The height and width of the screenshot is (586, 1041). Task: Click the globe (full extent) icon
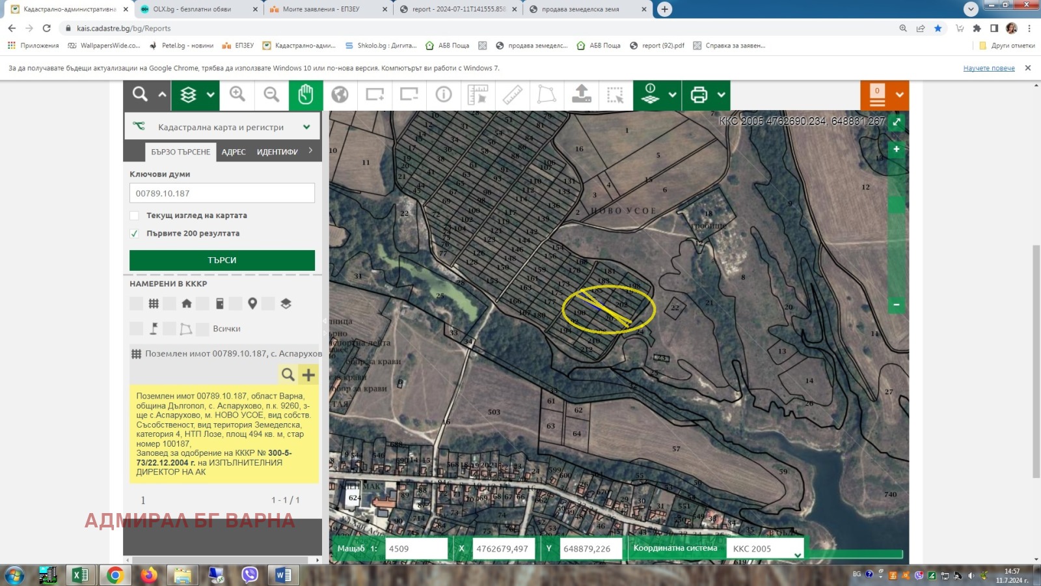coord(341,94)
